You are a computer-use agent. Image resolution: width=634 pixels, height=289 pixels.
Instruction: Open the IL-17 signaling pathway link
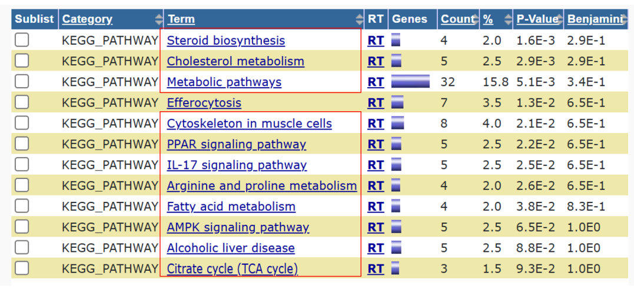[x=237, y=165]
